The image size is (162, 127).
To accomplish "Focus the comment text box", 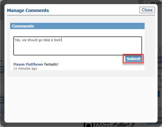I will coord(78,46).
